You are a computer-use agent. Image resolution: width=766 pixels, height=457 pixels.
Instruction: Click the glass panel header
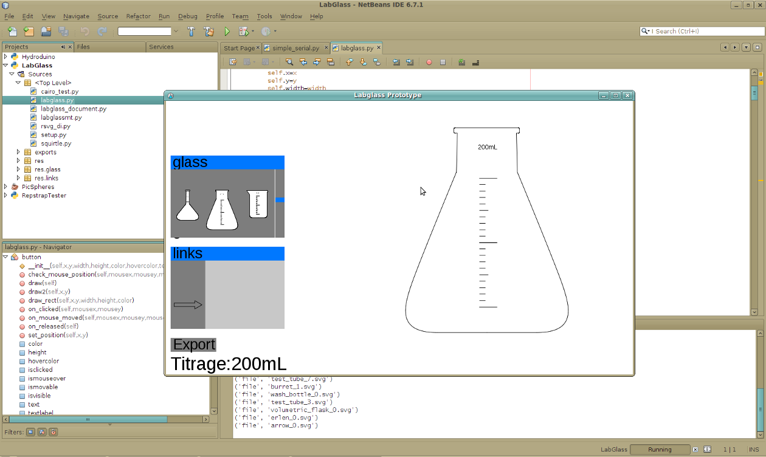(227, 162)
